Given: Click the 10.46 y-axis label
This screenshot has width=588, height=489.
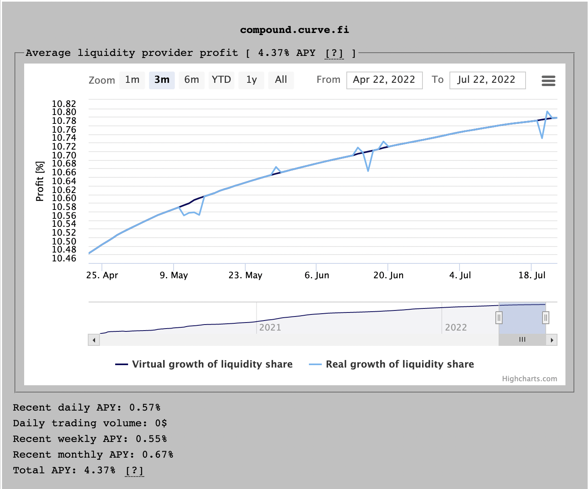Looking at the screenshot, I should coord(64,258).
